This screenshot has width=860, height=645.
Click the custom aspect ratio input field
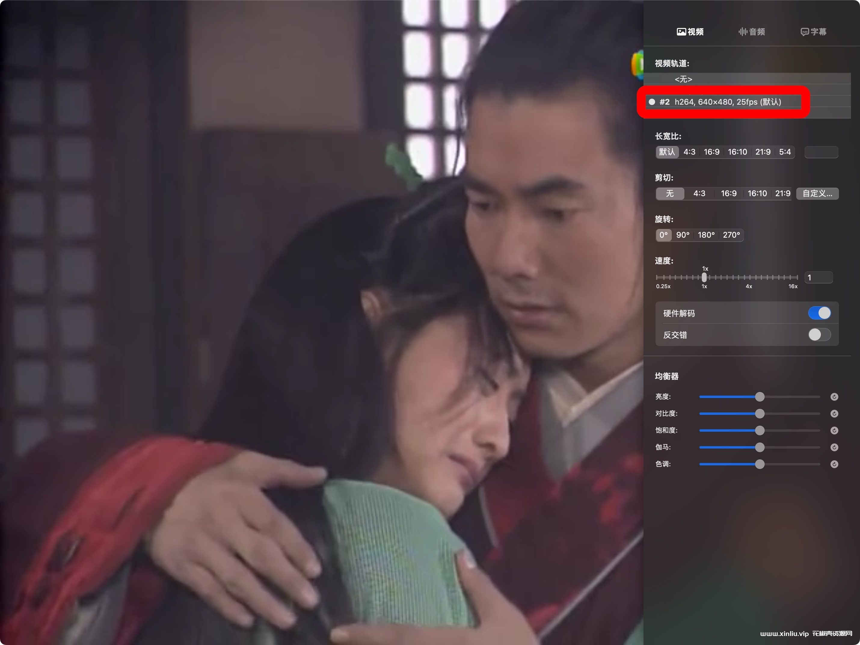coord(821,152)
